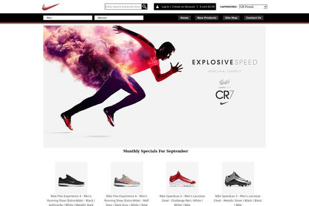Click the Contact Us button
Screen dimensions: 309x206
tap(253, 18)
